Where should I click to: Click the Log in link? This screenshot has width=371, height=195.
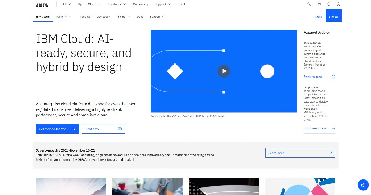[319, 17]
